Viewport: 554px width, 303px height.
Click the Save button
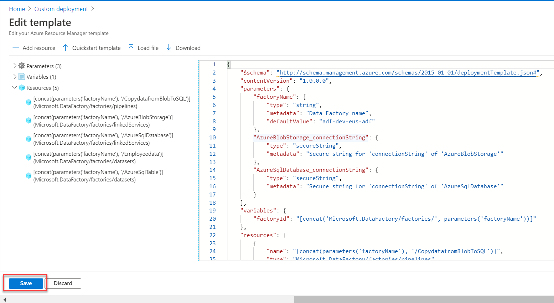(x=25, y=283)
